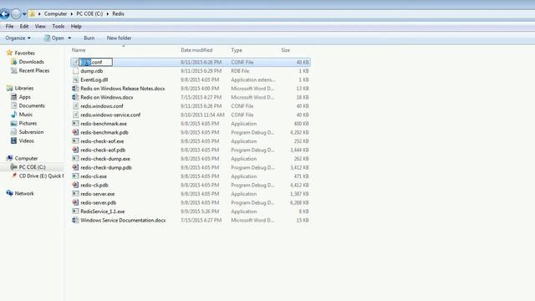Click the Burn toolbar button
Viewport: 535px width, 301px height.
click(89, 38)
